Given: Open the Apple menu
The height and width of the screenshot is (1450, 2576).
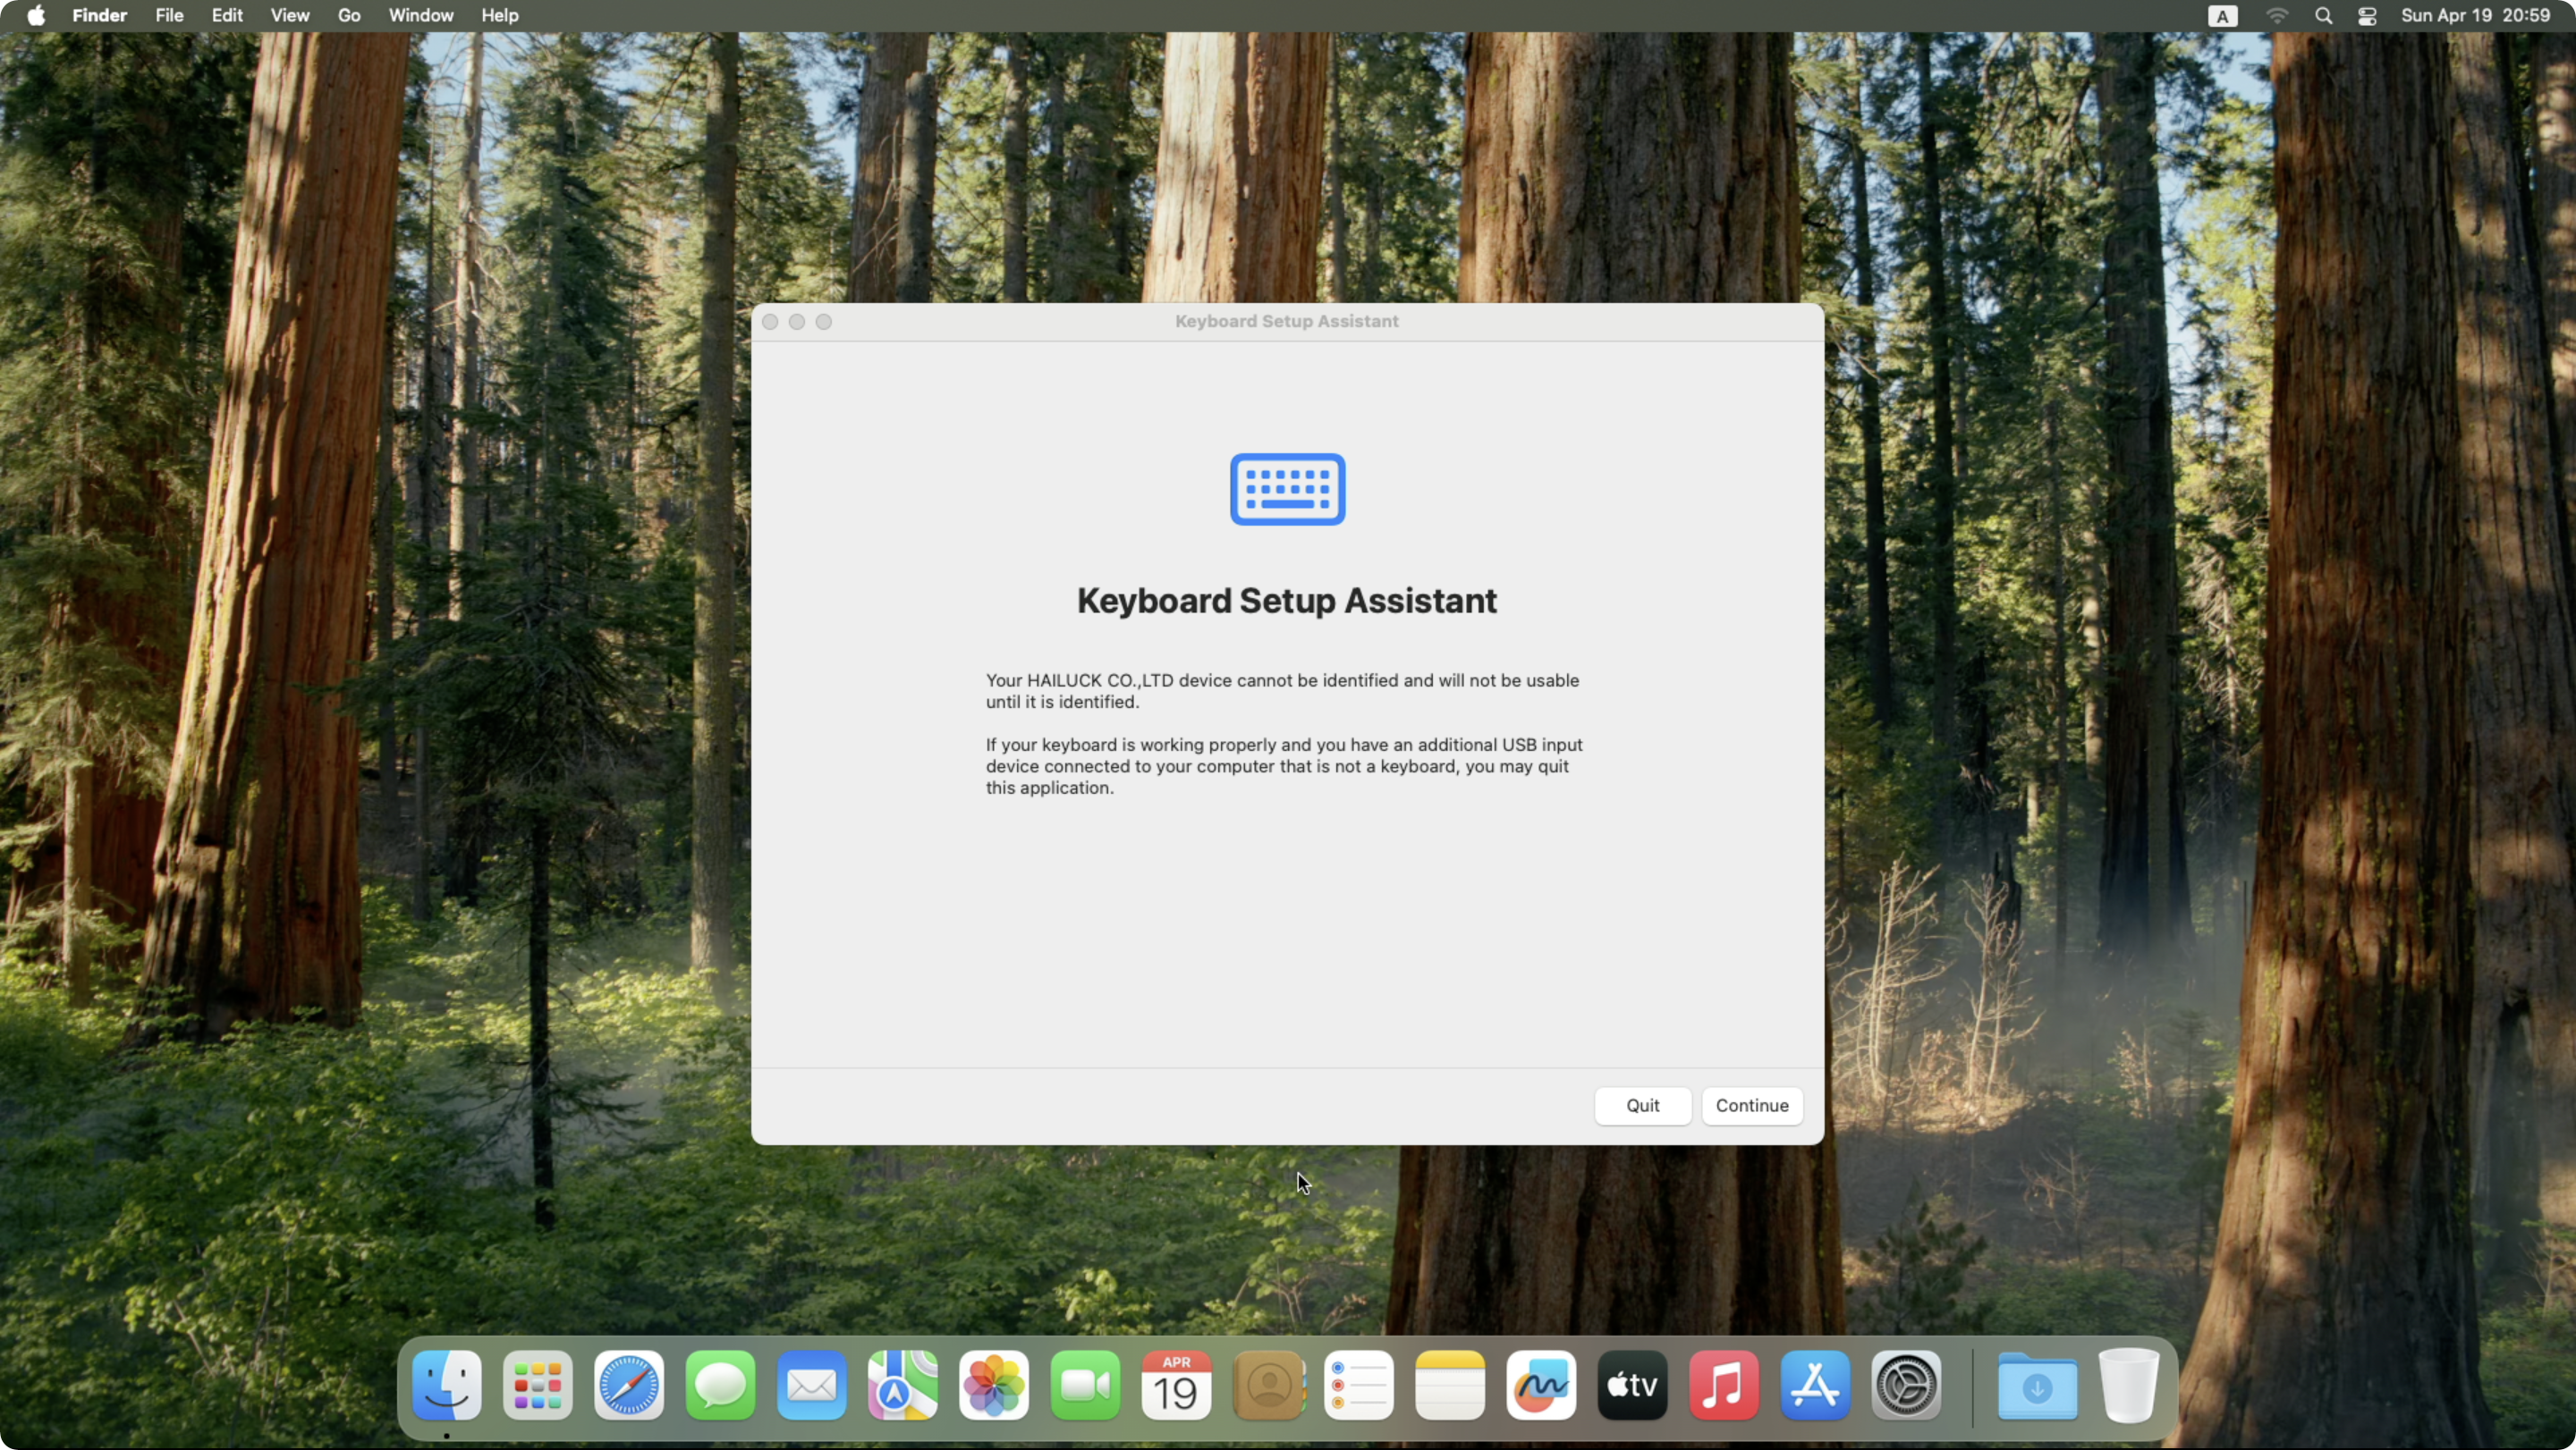Looking at the screenshot, I should [36, 15].
